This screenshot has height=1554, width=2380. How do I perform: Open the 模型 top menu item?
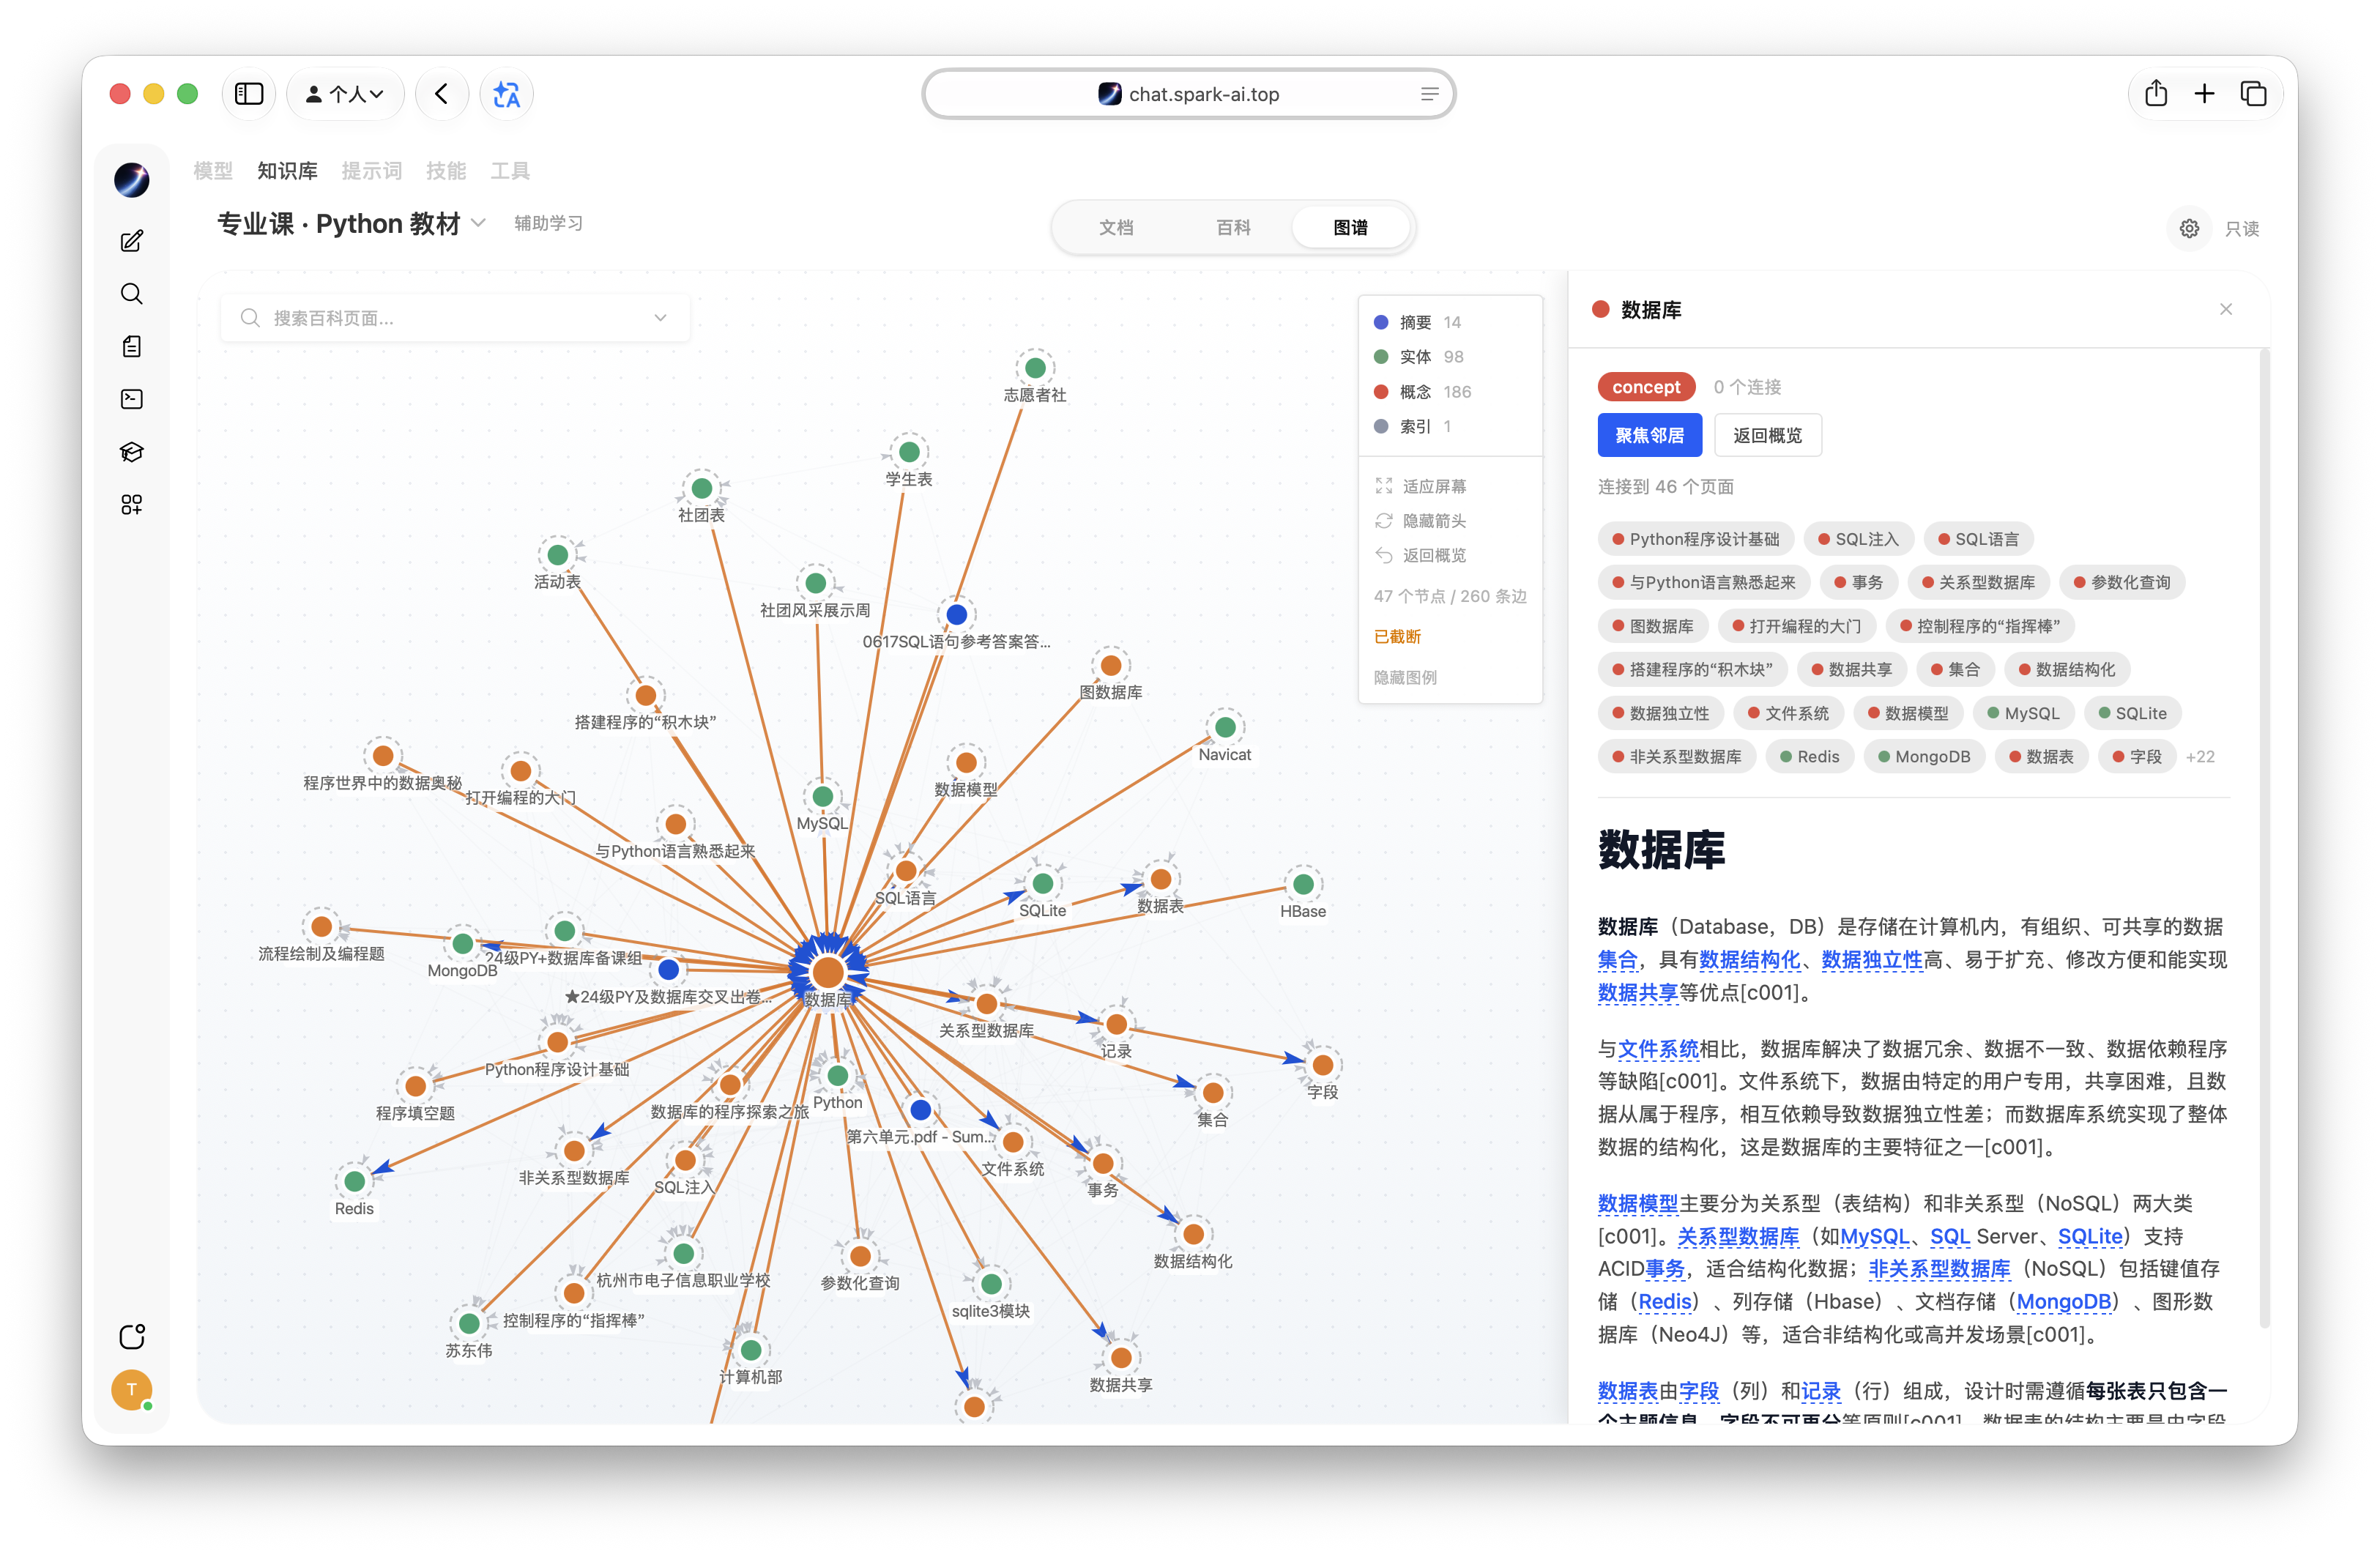click(x=213, y=171)
